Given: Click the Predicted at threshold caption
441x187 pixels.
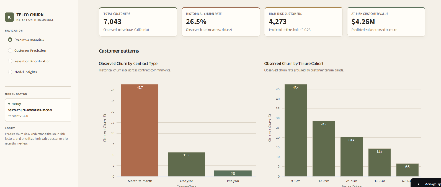Looking at the screenshot, I should [289, 30].
